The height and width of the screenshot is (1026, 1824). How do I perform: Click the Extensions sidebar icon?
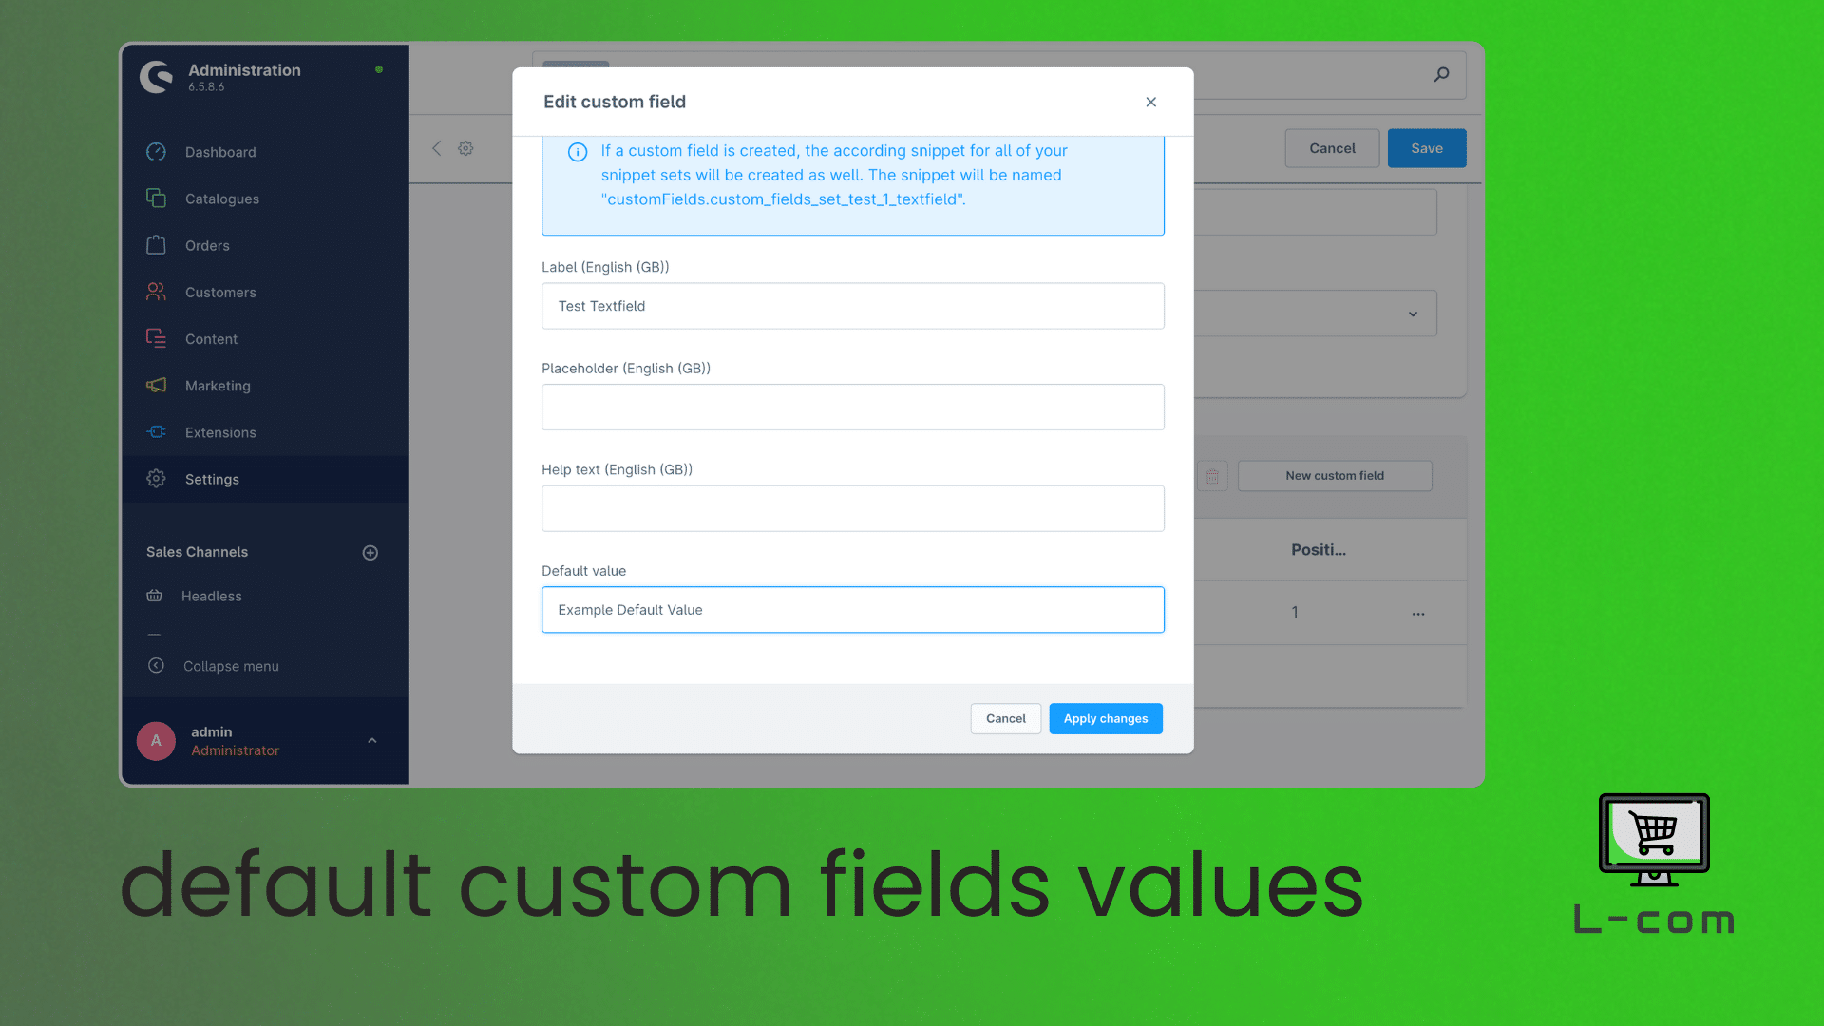[x=156, y=431]
